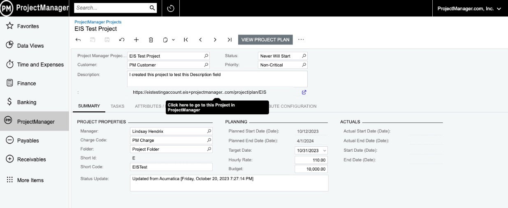This screenshot has height=208, width=508.
Task: Open project URL external link icon
Action: [x=304, y=92]
